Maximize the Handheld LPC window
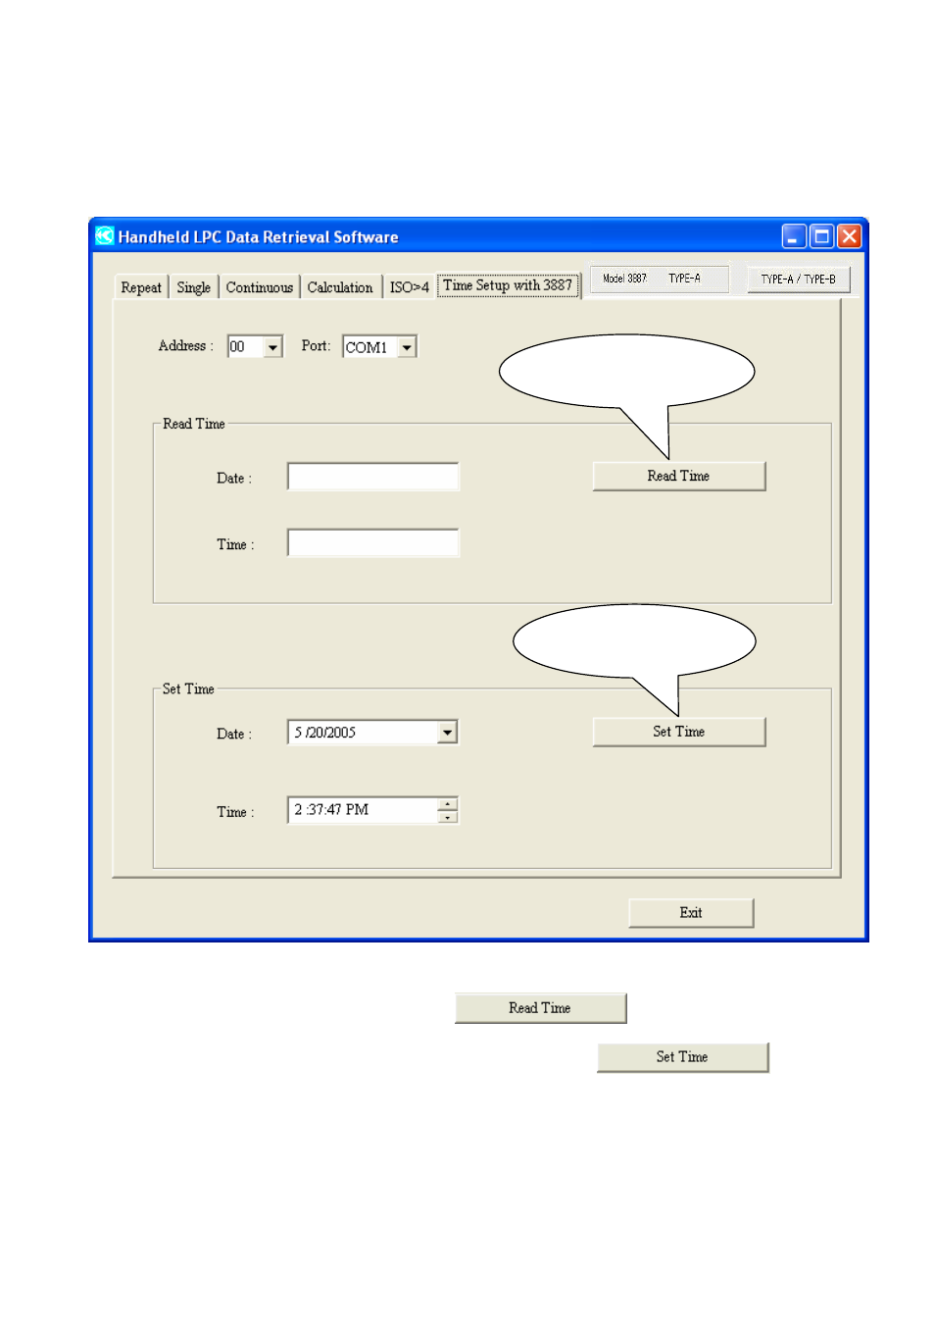The height and width of the screenshot is (1324, 935). [821, 236]
